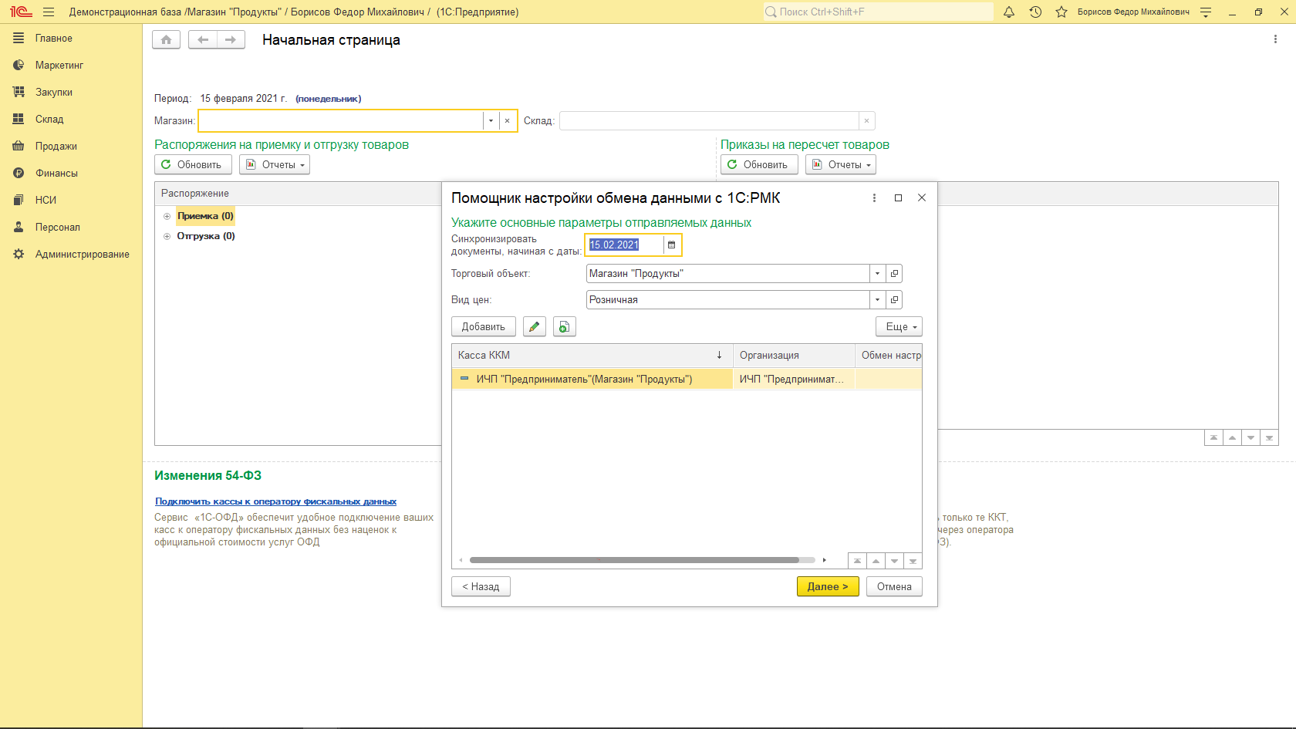
Task: Click the global search field
Action: (878, 12)
